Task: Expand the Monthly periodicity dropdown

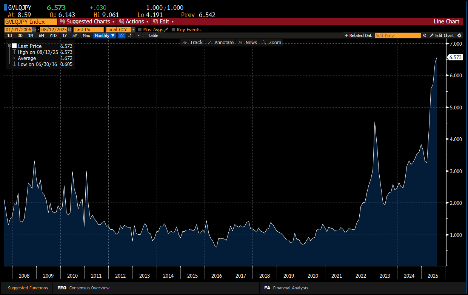Action: click(x=105, y=35)
